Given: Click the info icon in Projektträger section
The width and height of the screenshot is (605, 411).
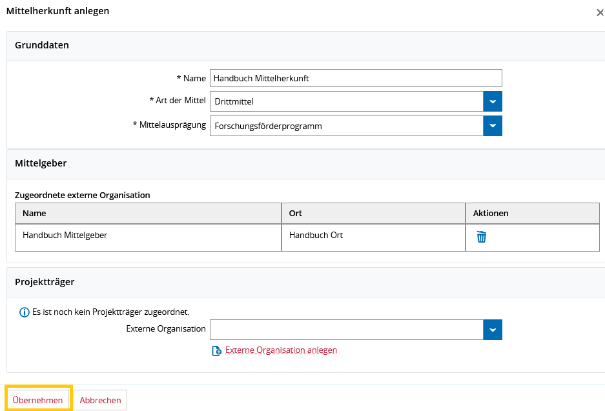Looking at the screenshot, I should [25, 312].
